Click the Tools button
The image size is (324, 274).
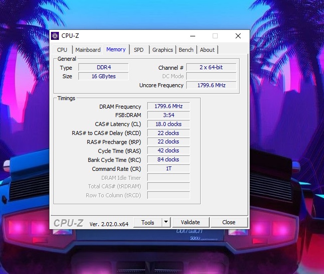(x=148, y=223)
